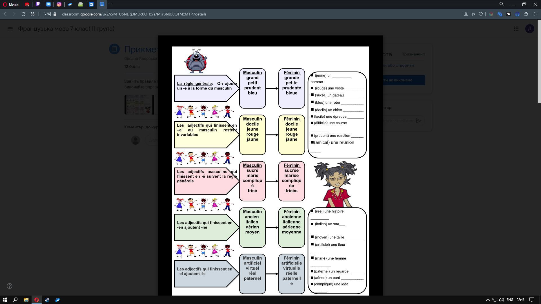Click the page vertical scrollbar
This screenshot has height=304, width=541.
(539, 62)
